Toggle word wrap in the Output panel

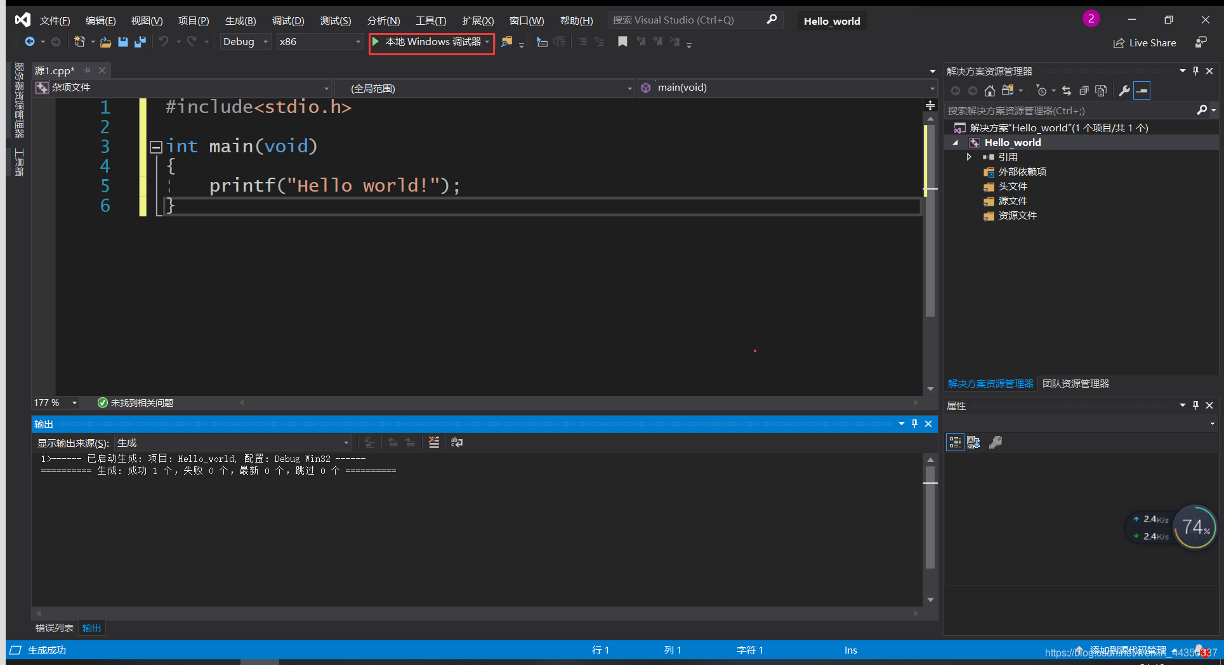click(456, 442)
